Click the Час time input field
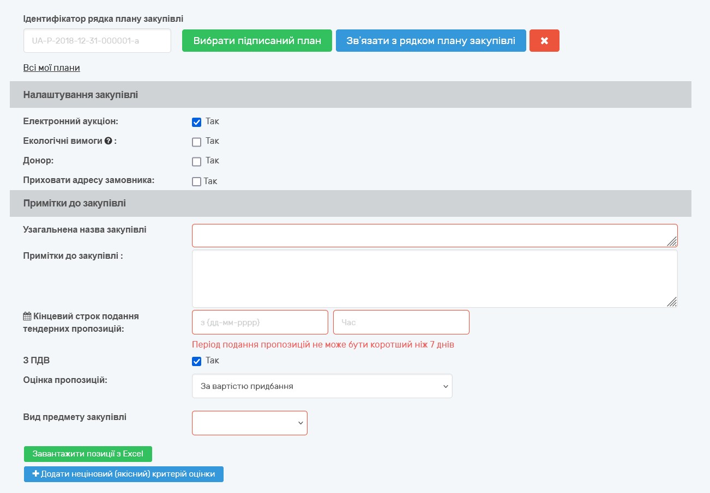This screenshot has height=493, width=710. tap(401, 322)
